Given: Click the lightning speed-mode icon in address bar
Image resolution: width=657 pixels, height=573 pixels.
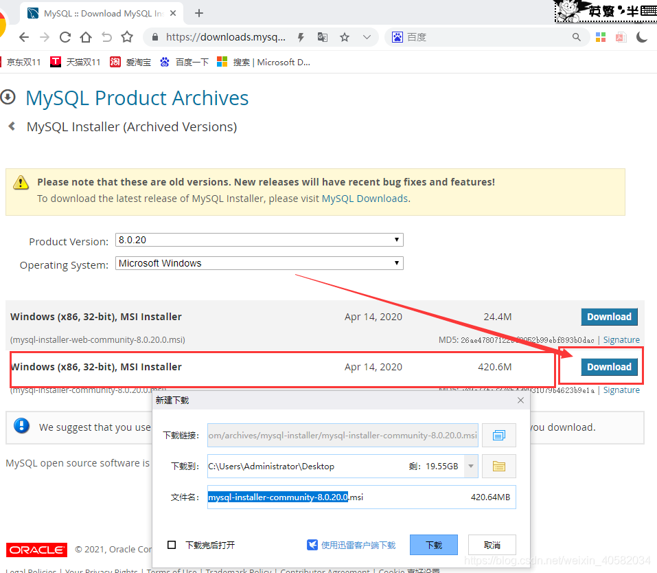Looking at the screenshot, I should tap(301, 37).
